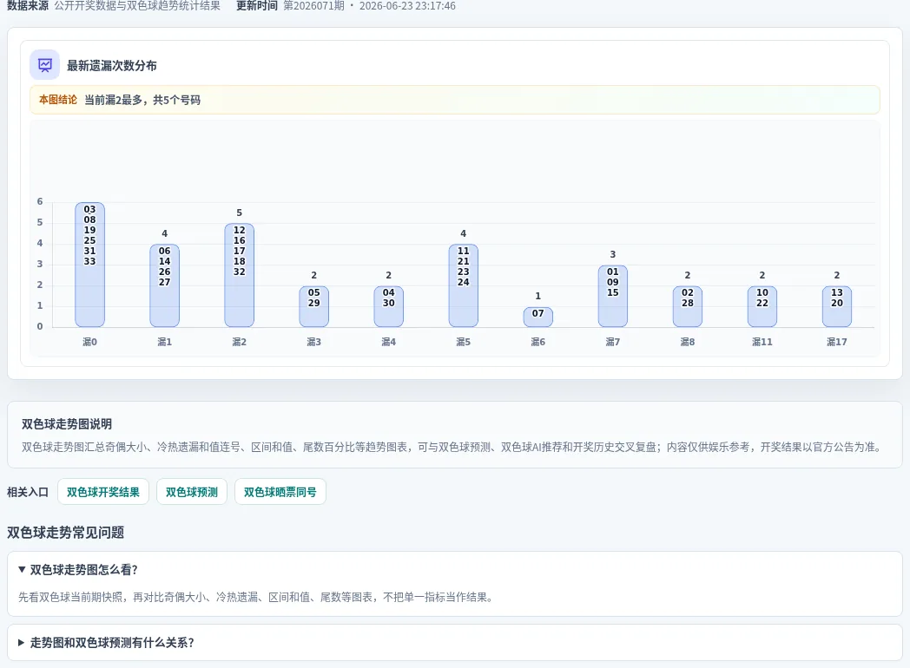Click the chart presentation icon beside 最新遗漏次数分布
This screenshot has width=910, height=668.
pos(44,65)
